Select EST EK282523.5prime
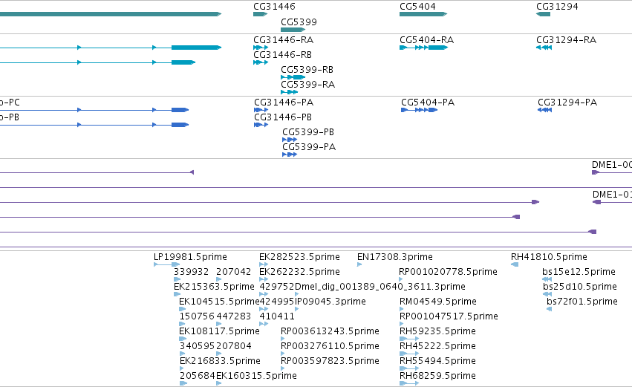Screen dimensions: 632x387 [x=299, y=257]
